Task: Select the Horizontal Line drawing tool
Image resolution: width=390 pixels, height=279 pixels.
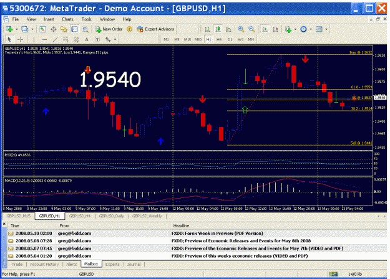Action: coord(44,39)
